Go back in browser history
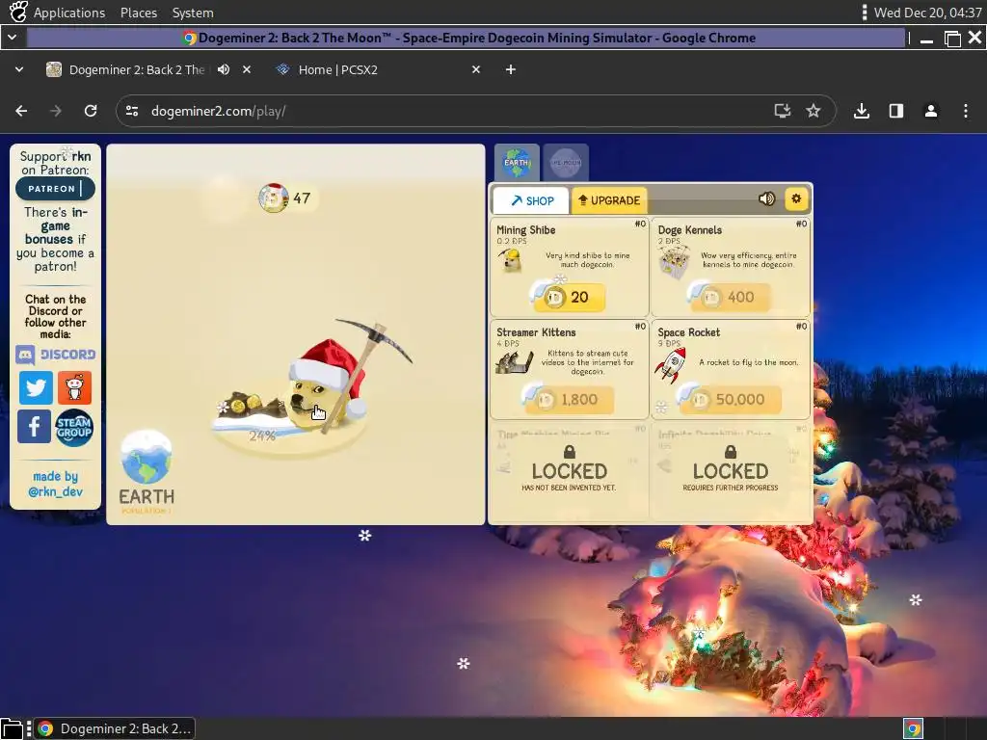Screen dimensions: 987x740 (21, 112)
